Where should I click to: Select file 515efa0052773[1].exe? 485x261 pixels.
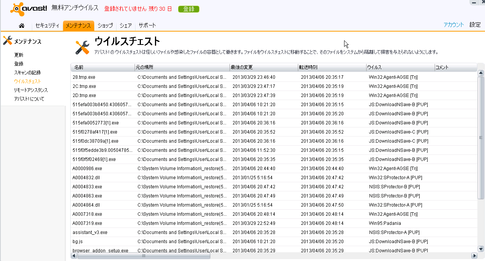[x=273, y=123]
